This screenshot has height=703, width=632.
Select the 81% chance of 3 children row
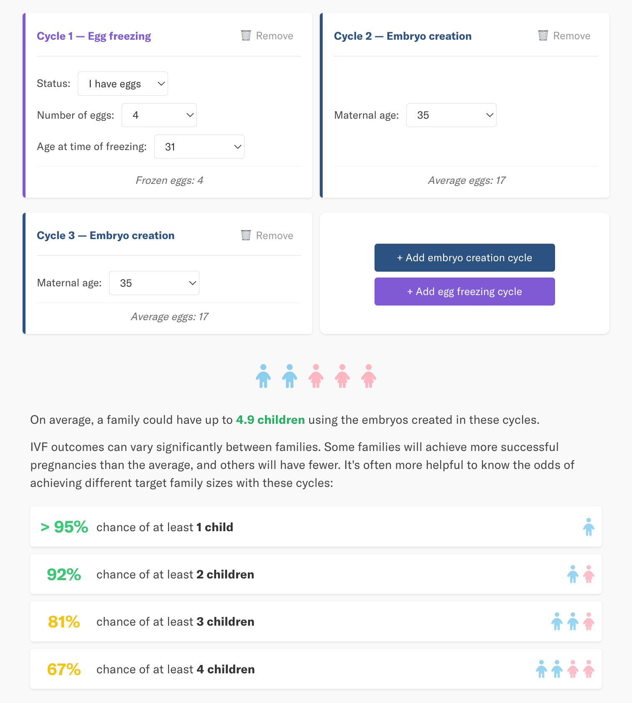click(316, 621)
